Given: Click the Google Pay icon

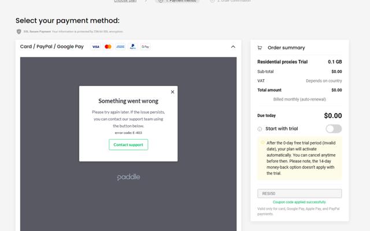Looking at the screenshot, I should [x=145, y=47].
